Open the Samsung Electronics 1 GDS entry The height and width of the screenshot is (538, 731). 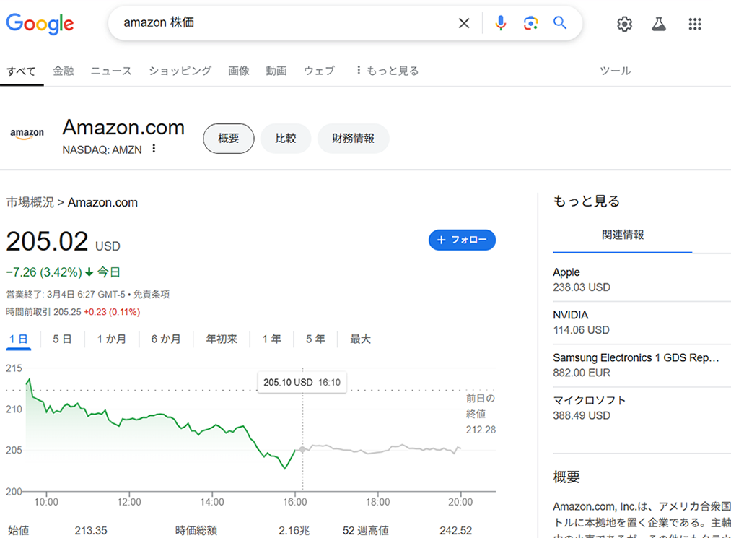(642, 365)
